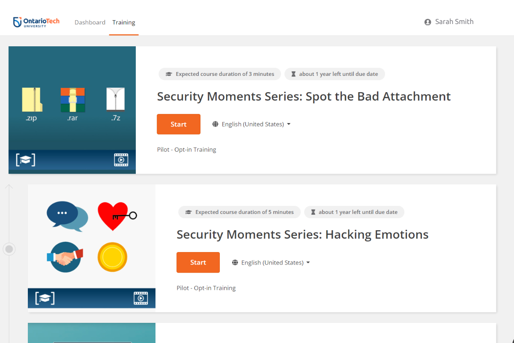This screenshot has height=343, width=514.
Task: Click the .7z zipper file icon
Action: [115, 99]
